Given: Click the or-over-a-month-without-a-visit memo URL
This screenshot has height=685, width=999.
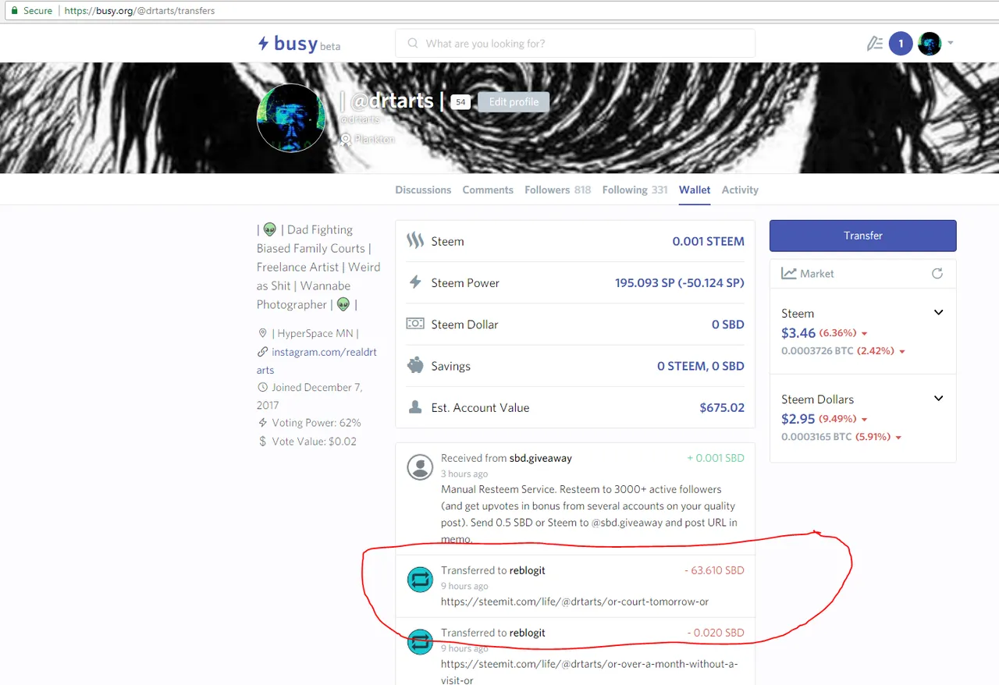Looking at the screenshot, I should pos(589,672).
